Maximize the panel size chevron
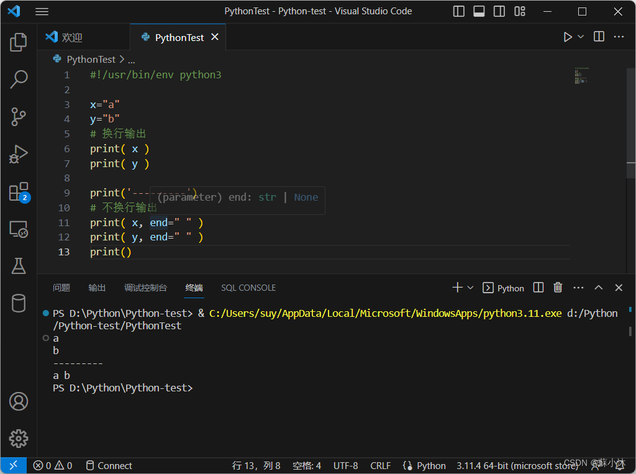This screenshot has height=474, width=636. [599, 288]
